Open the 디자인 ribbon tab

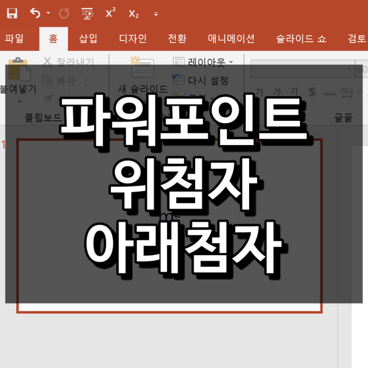pyautogui.click(x=133, y=39)
